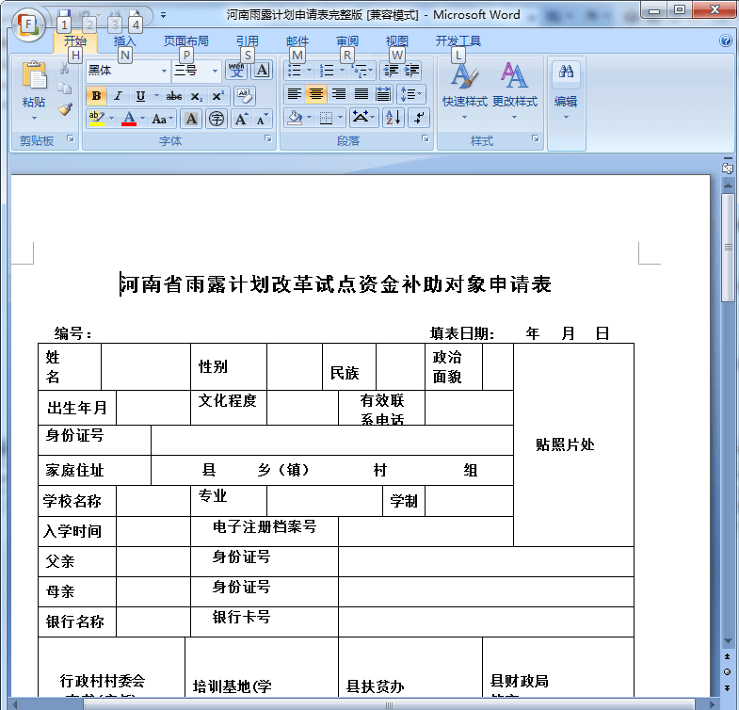Apply the red font color swatch

pos(129,119)
